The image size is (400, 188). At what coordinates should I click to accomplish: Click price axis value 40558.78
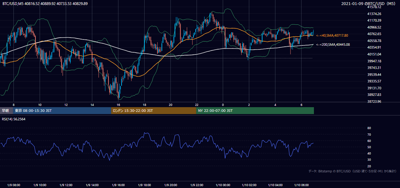(x=374, y=41)
